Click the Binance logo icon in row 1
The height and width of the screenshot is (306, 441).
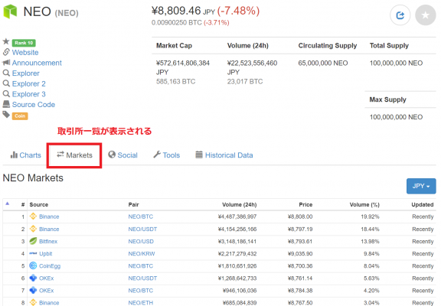click(x=33, y=216)
